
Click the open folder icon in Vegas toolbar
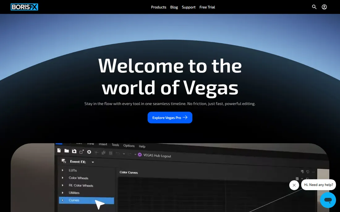(x=66, y=151)
